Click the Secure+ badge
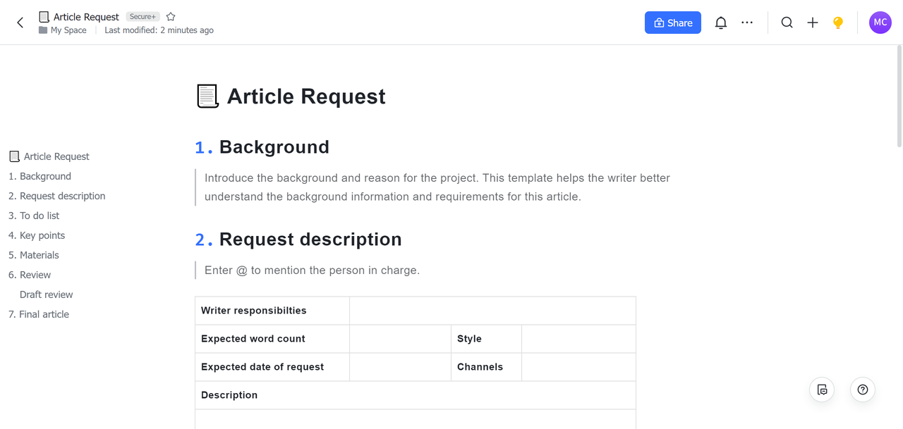The image size is (903, 429). click(143, 16)
